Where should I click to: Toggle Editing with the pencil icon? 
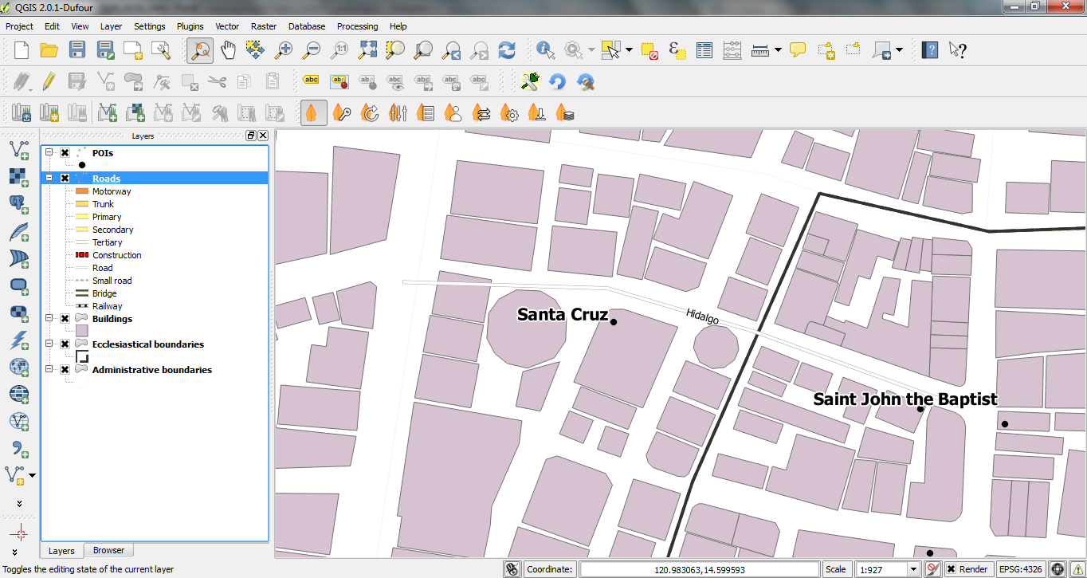click(x=49, y=81)
